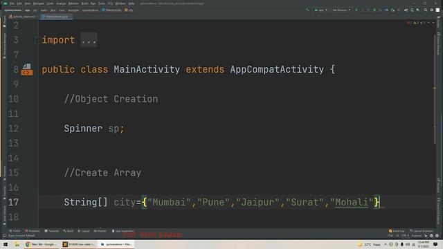Open the Navigate menu

39,3
